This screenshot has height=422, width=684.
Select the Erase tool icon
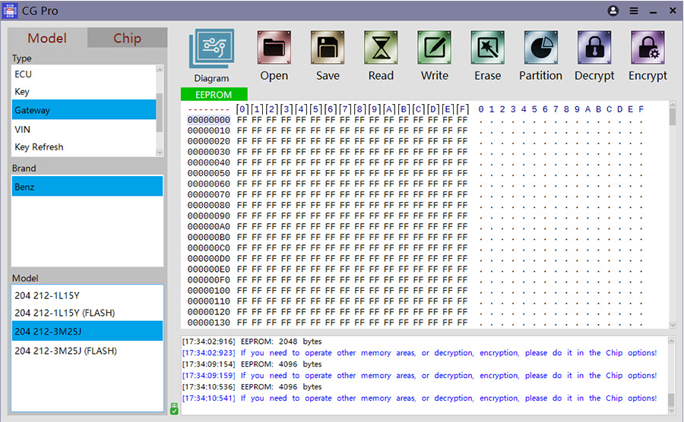click(487, 49)
